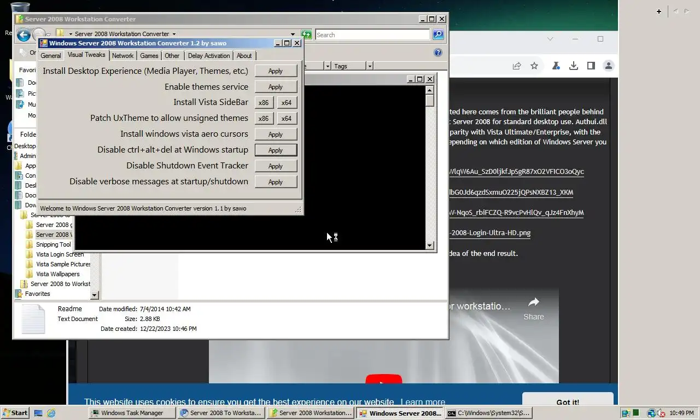700x420 pixels.
Task: Apply Install Desktop Experience
Action: click(276, 71)
